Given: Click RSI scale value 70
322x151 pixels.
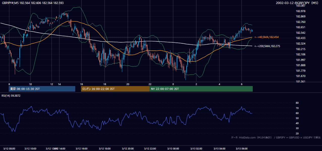Looking at the screenshot, I should pyautogui.click(x=297, y=108).
